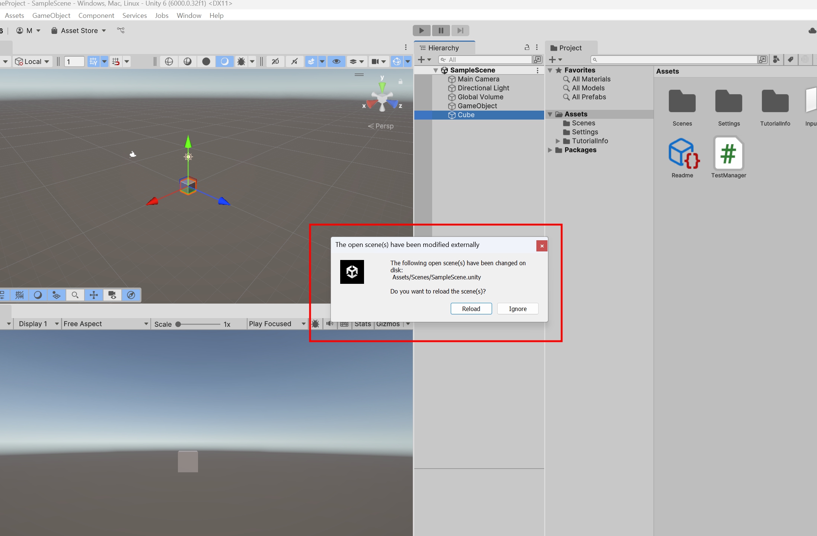This screenshot has width=817, height=536.
Task: Toggle the orientation overlay axes icon
Action: [x=94, y=295]
